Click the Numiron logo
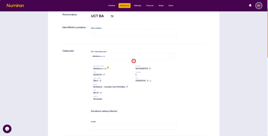The height and width of the screenshot is (136, 268). pos(15,5)
